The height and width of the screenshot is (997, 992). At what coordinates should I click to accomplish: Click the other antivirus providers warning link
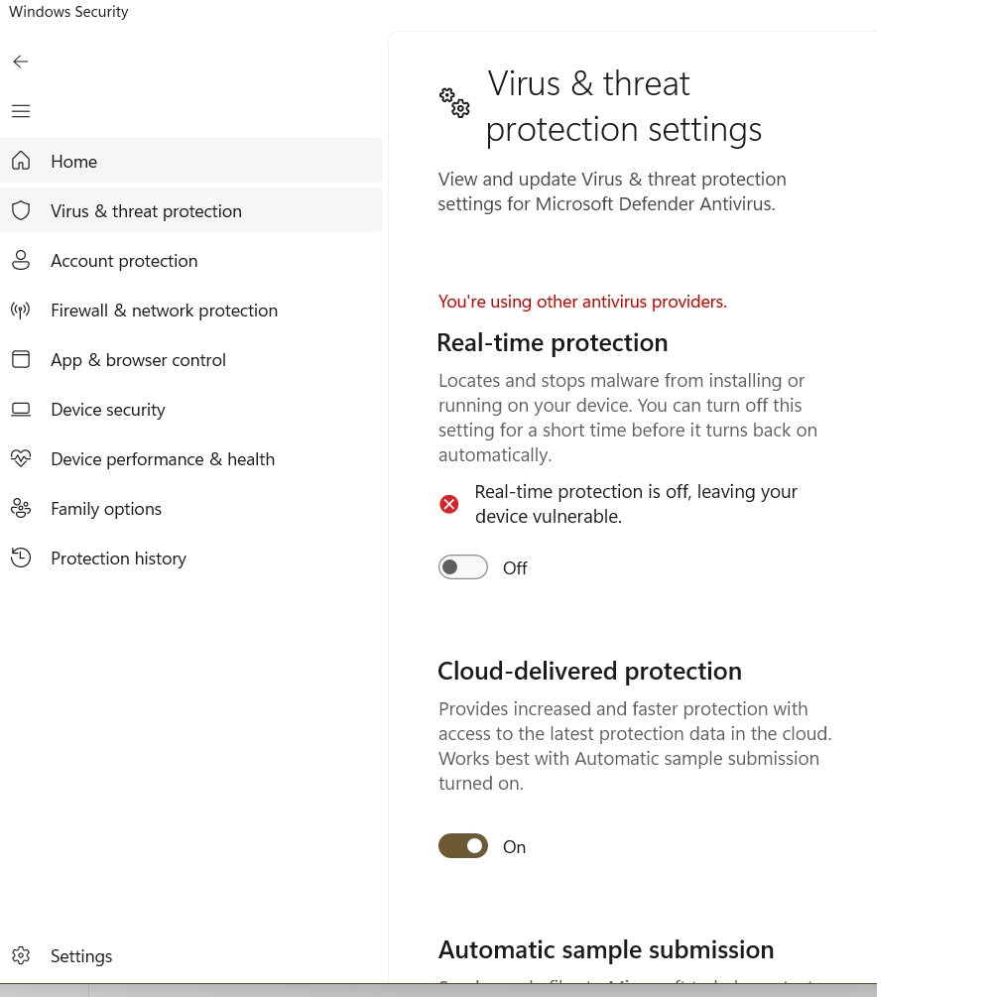click(582, 302)
